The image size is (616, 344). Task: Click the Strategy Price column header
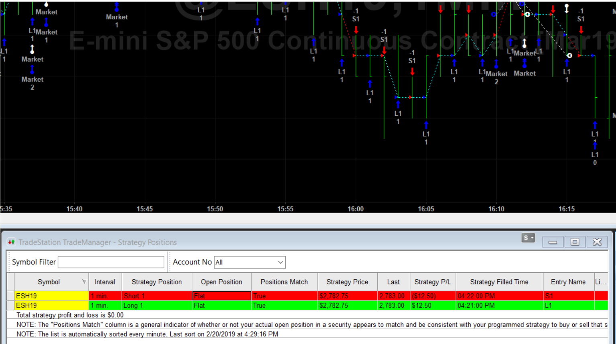point(347,282)
